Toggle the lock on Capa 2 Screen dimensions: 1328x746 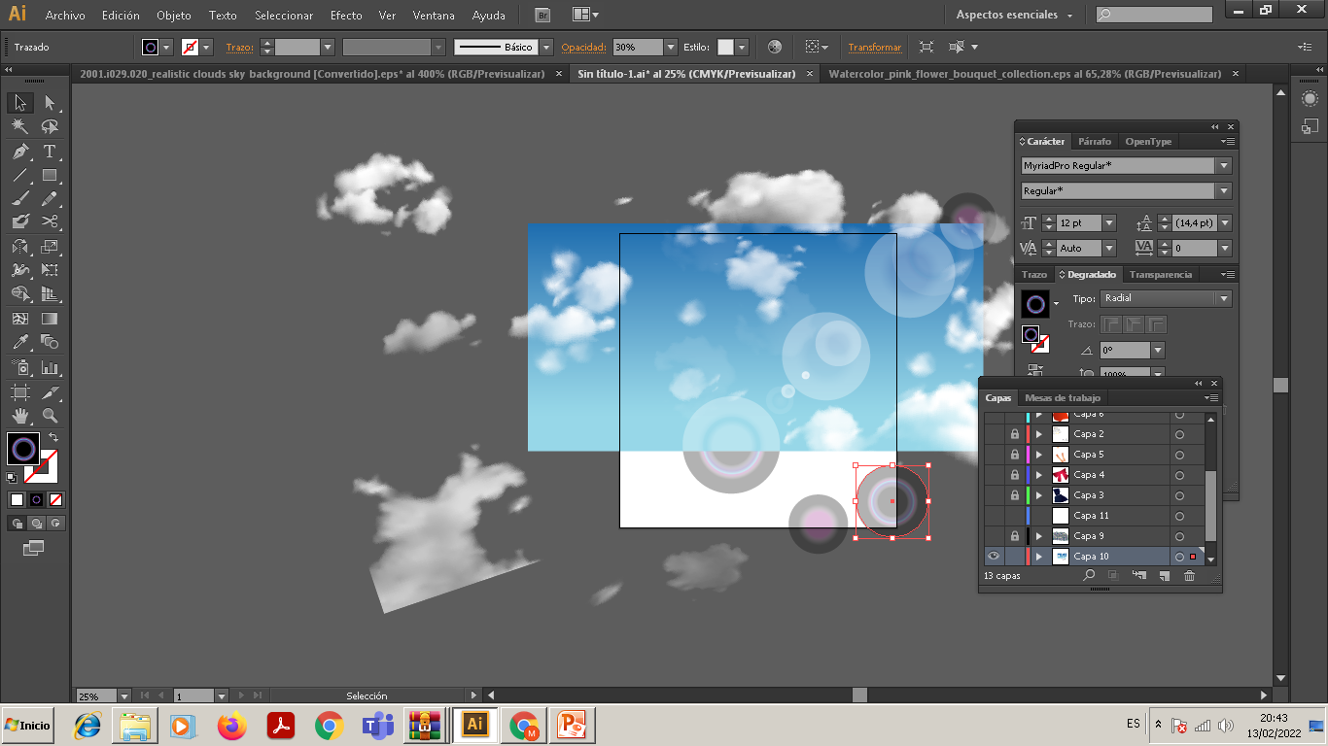click(x=1015, y=434)
